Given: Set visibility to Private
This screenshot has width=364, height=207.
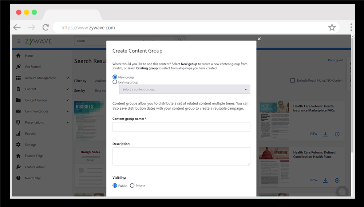Looking at the screenshot, I should 132,186.
